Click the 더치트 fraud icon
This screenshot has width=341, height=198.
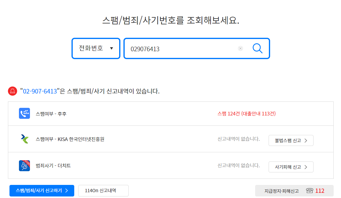(24, 166)
